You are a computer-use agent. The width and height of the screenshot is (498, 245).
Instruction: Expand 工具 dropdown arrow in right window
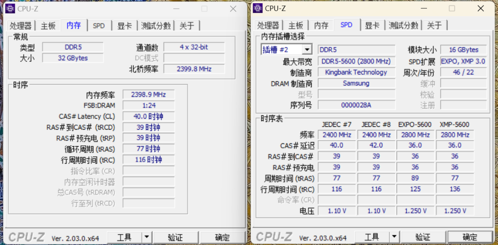point(394,237)
